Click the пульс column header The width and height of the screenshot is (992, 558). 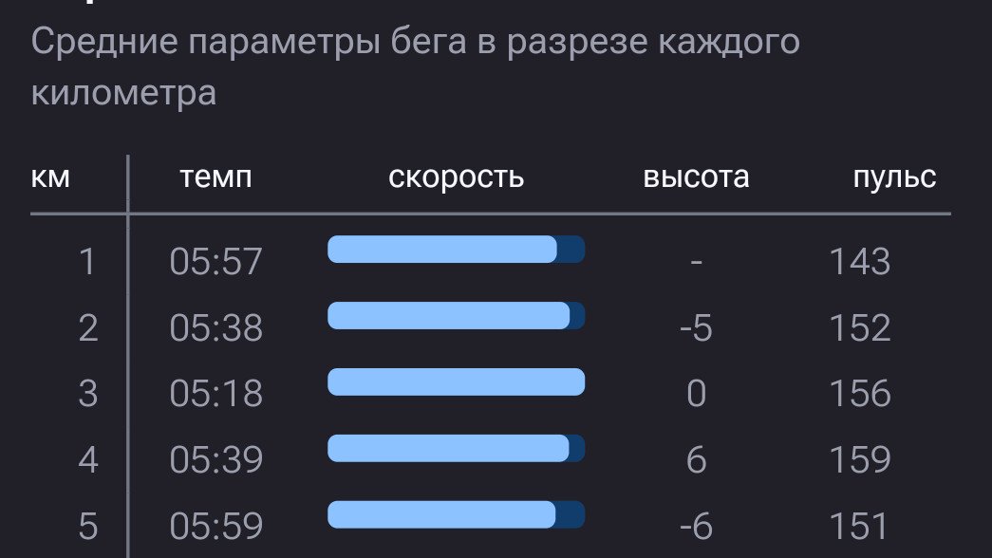point(894,177)
